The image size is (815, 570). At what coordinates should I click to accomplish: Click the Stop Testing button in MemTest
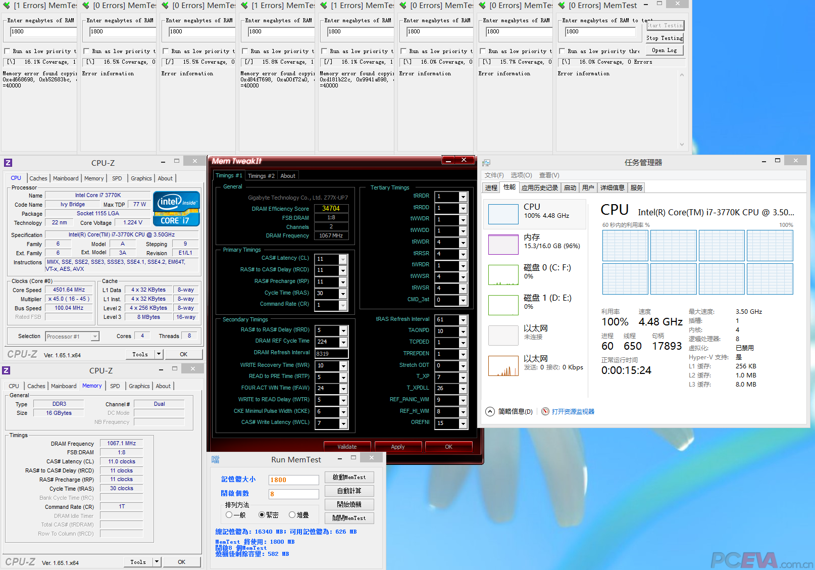(665, 38)
